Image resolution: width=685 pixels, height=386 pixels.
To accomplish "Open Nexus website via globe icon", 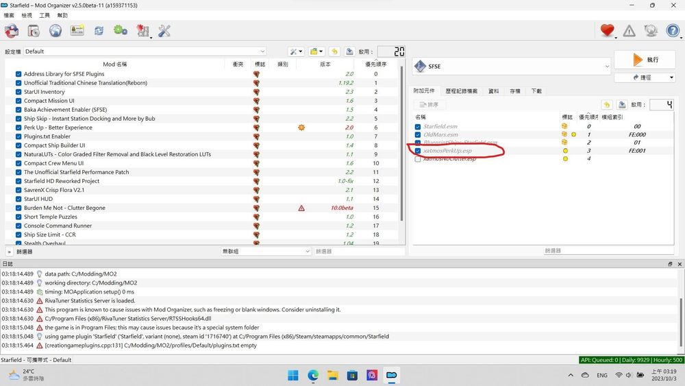I will tap(55, 30).
